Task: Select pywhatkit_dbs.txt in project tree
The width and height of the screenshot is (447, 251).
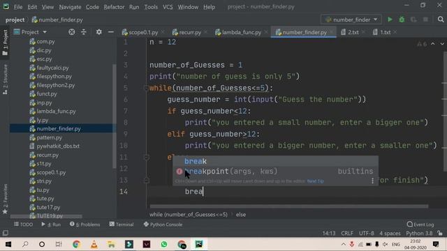Action: 58,146
